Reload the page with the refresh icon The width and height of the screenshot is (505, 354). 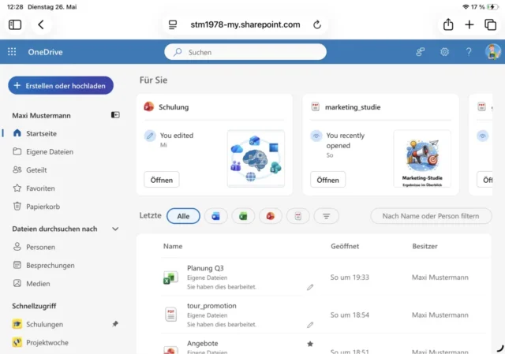coord(317,24)
